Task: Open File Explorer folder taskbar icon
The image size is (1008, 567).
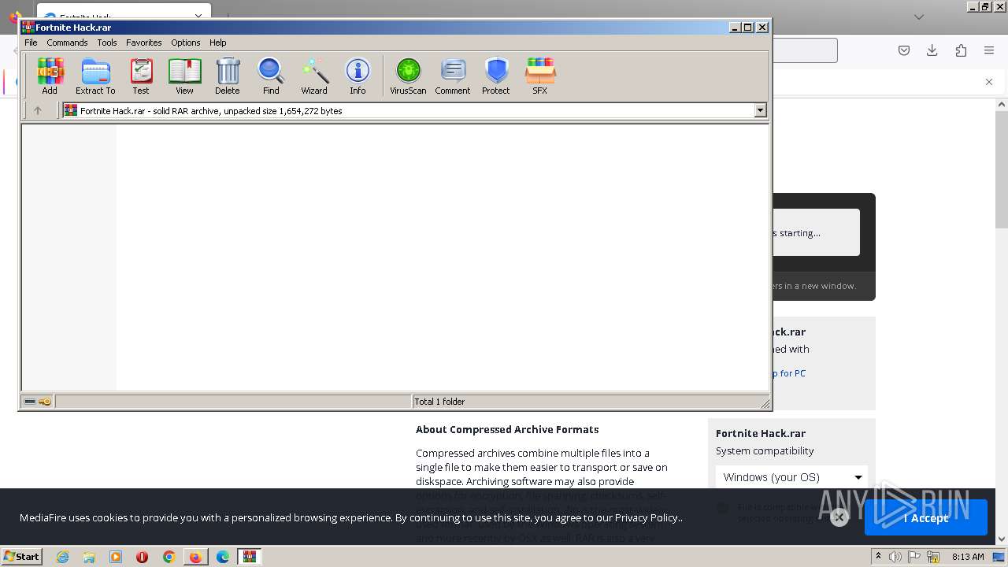Action: (x=89, y=557)
